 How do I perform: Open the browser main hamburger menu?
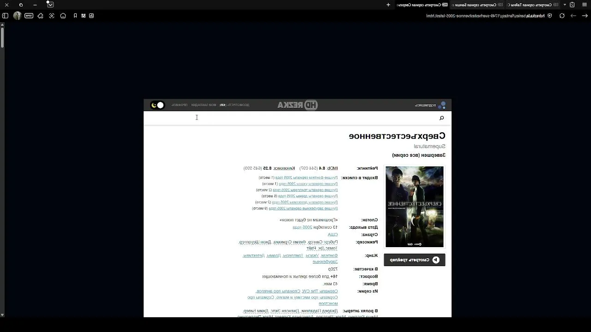pyautogui.click(x=584, y=5)
